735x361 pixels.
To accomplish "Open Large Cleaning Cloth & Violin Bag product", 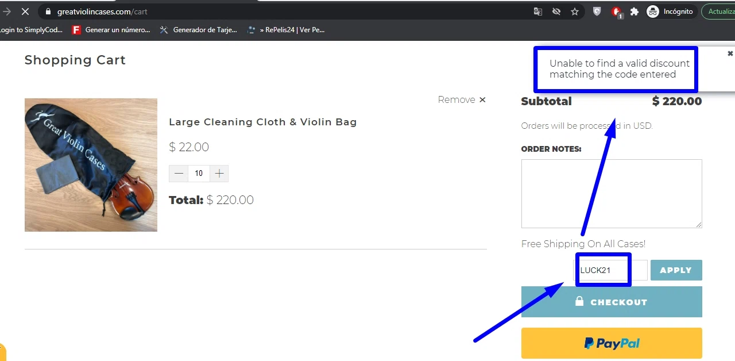I will [263, 122].
